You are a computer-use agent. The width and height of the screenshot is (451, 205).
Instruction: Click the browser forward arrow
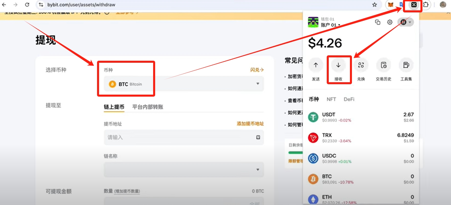[x=15, y=5]
